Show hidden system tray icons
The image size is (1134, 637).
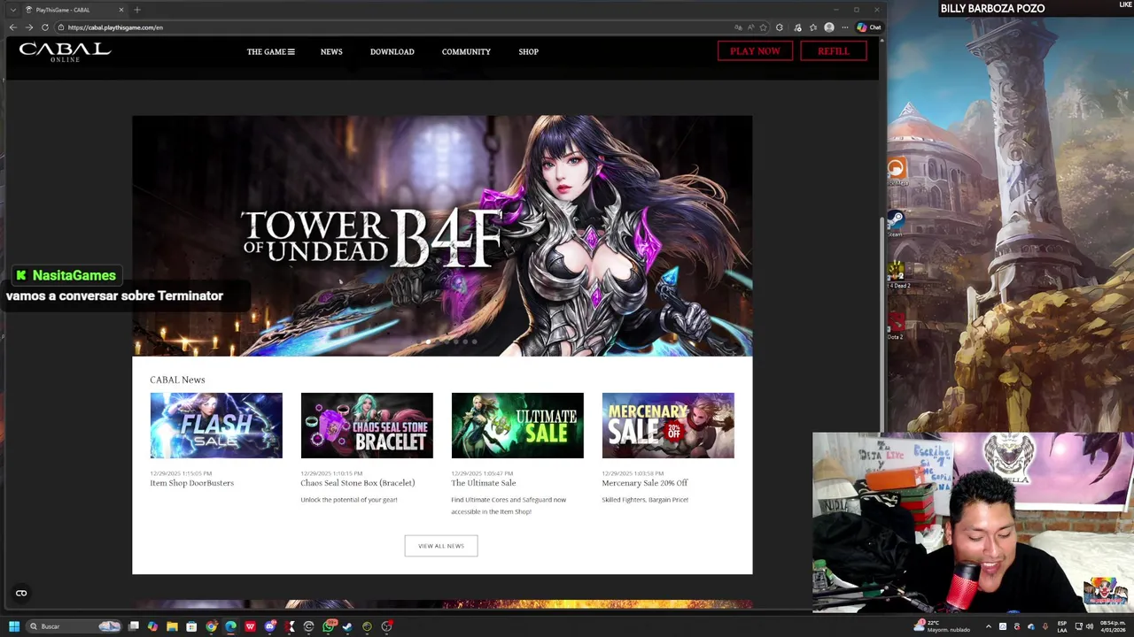click(989, 626)
